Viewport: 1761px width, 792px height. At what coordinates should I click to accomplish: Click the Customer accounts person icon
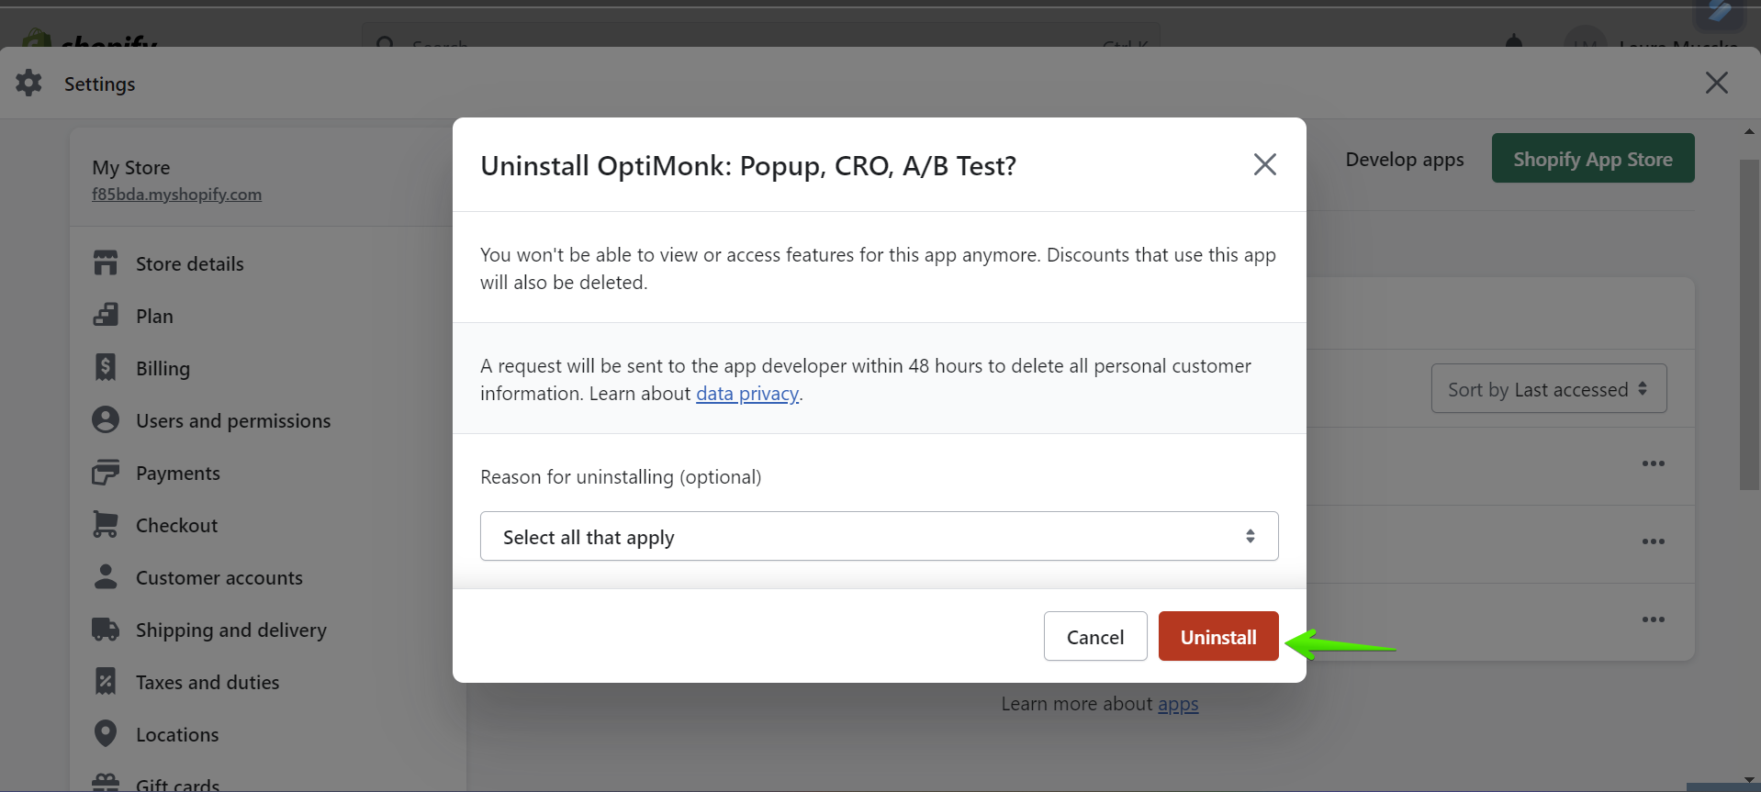[106, 576]
